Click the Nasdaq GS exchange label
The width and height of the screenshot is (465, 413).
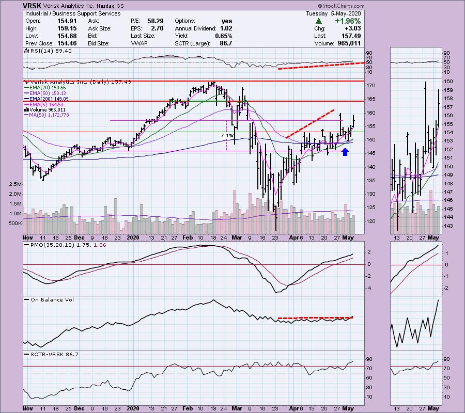(x=110, y=6)
